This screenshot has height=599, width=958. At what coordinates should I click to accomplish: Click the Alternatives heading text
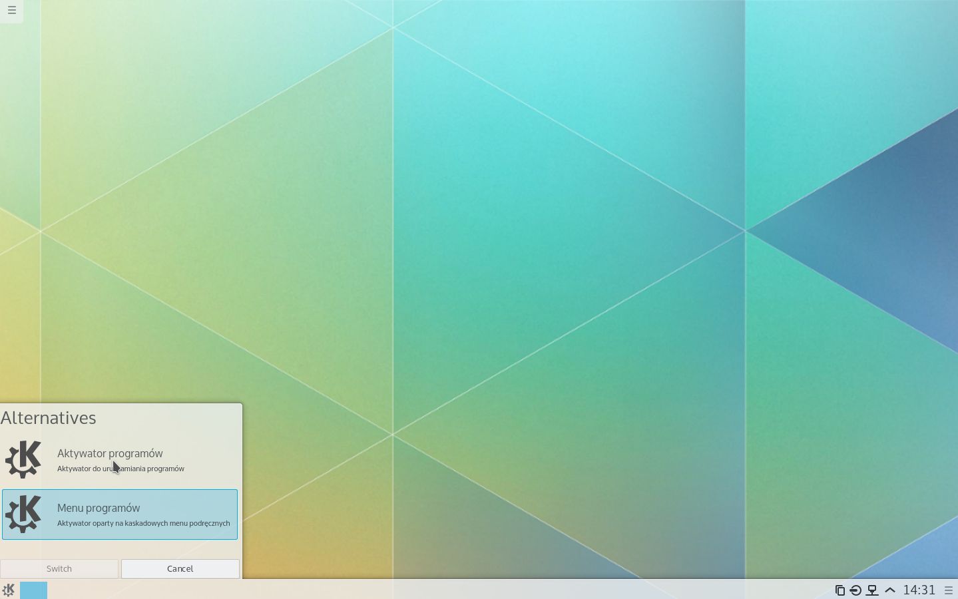(x=49, y=418)
